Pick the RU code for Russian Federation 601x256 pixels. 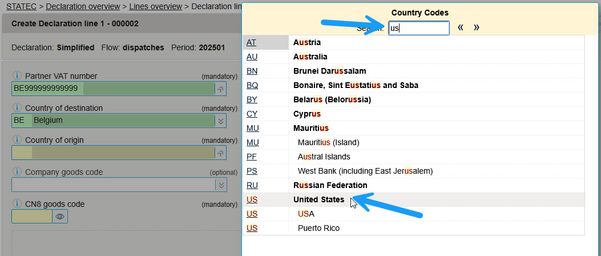pos(252,185)
